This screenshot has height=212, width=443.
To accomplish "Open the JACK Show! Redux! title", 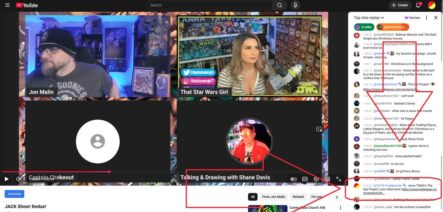I will click(x=25, y=206).
